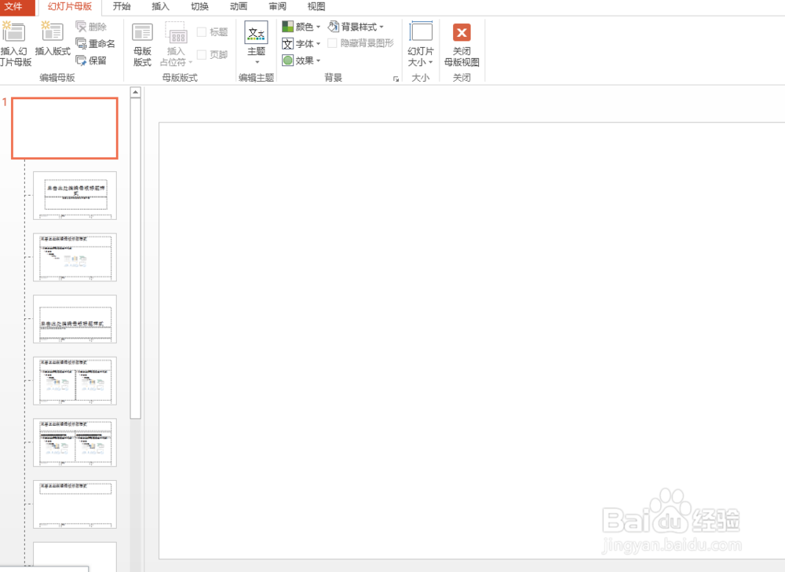Select the title slide layout thumbnail
This screenshot has height=572, width=785.
[x=75, y=196]
